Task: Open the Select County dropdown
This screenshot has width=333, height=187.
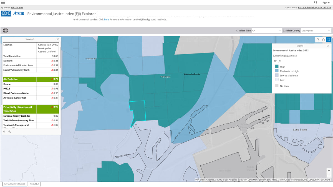Action: click(x=316, y=30)
